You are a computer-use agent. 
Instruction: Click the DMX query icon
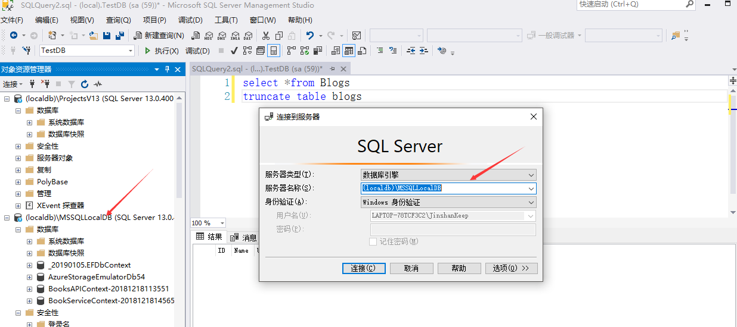point(221,36)
